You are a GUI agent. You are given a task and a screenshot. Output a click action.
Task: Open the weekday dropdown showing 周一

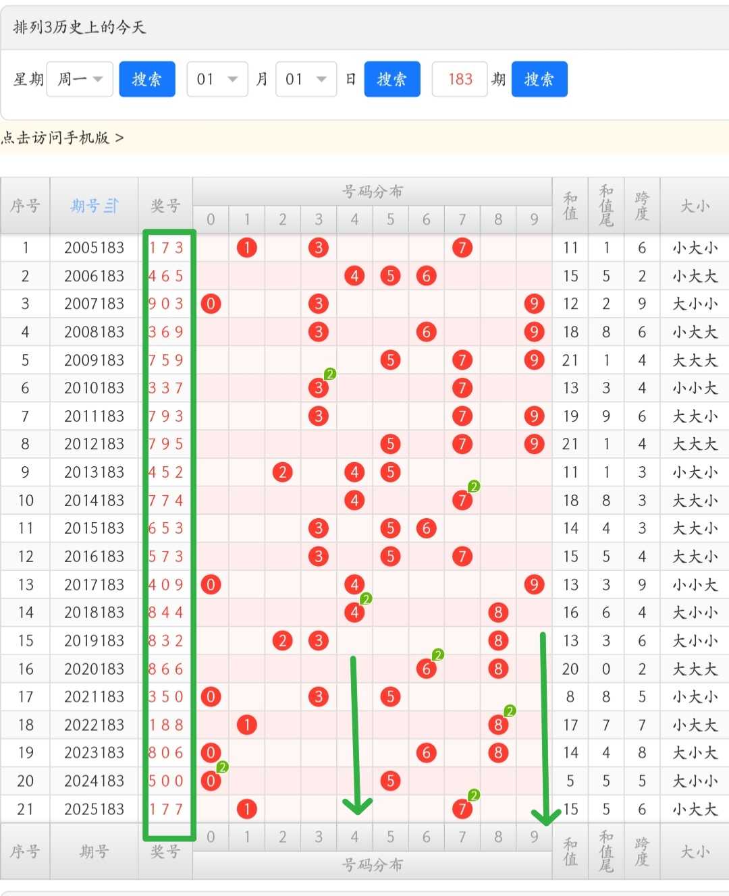[80, 79]
